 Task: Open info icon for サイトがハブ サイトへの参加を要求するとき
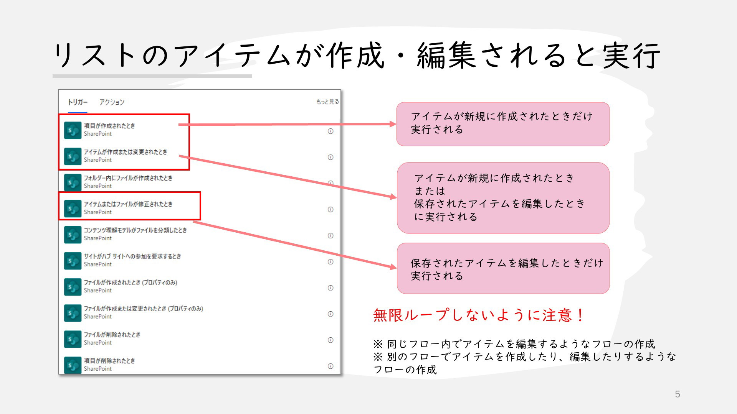pos(330,261)
